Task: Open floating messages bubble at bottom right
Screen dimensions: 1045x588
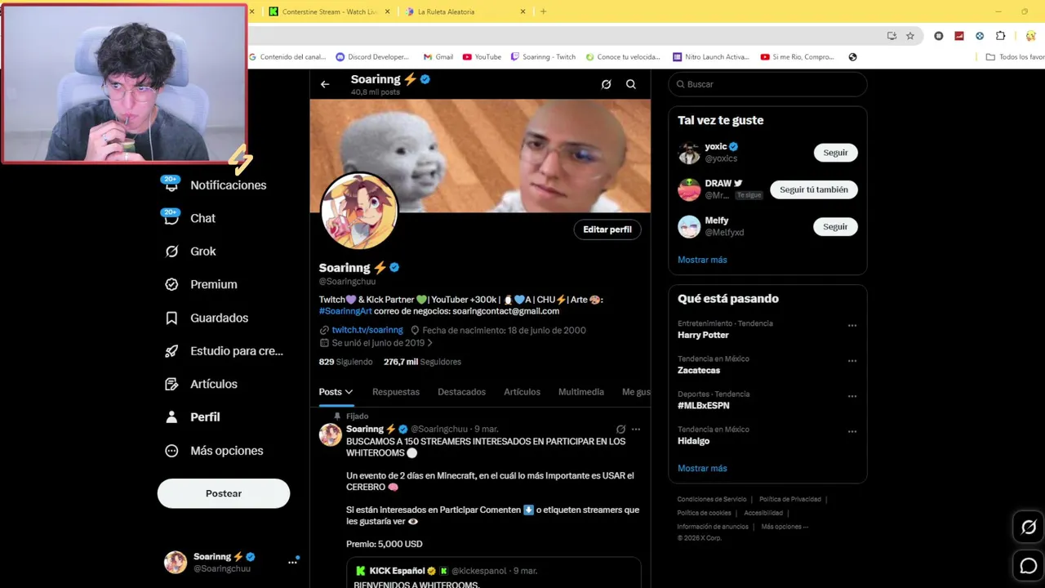Action: [1029, 565]
